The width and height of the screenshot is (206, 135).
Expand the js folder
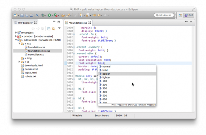coord(19,62)
